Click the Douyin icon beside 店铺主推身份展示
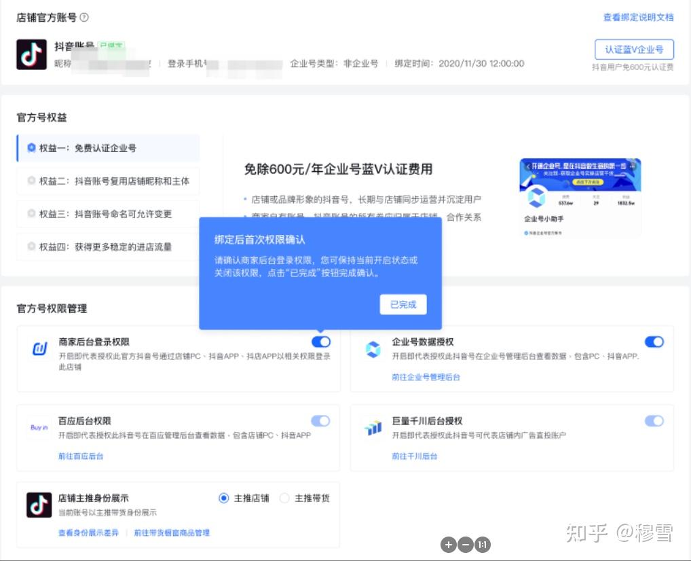Screen dimensions: 691x561 pyautogui.click(x=39, y=505)
